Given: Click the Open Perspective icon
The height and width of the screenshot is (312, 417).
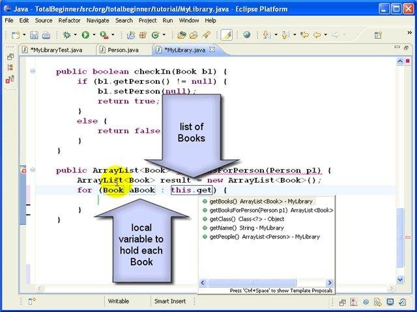Looking at the screenshot, I should click(378, 35).
